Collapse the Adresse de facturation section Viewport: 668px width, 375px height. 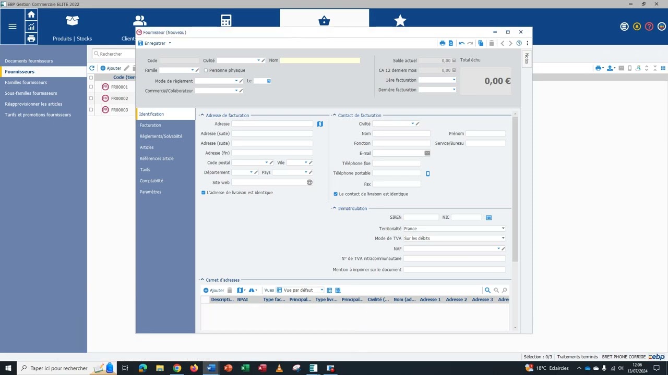202,116
